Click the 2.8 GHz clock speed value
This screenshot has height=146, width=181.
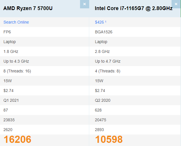102,51
